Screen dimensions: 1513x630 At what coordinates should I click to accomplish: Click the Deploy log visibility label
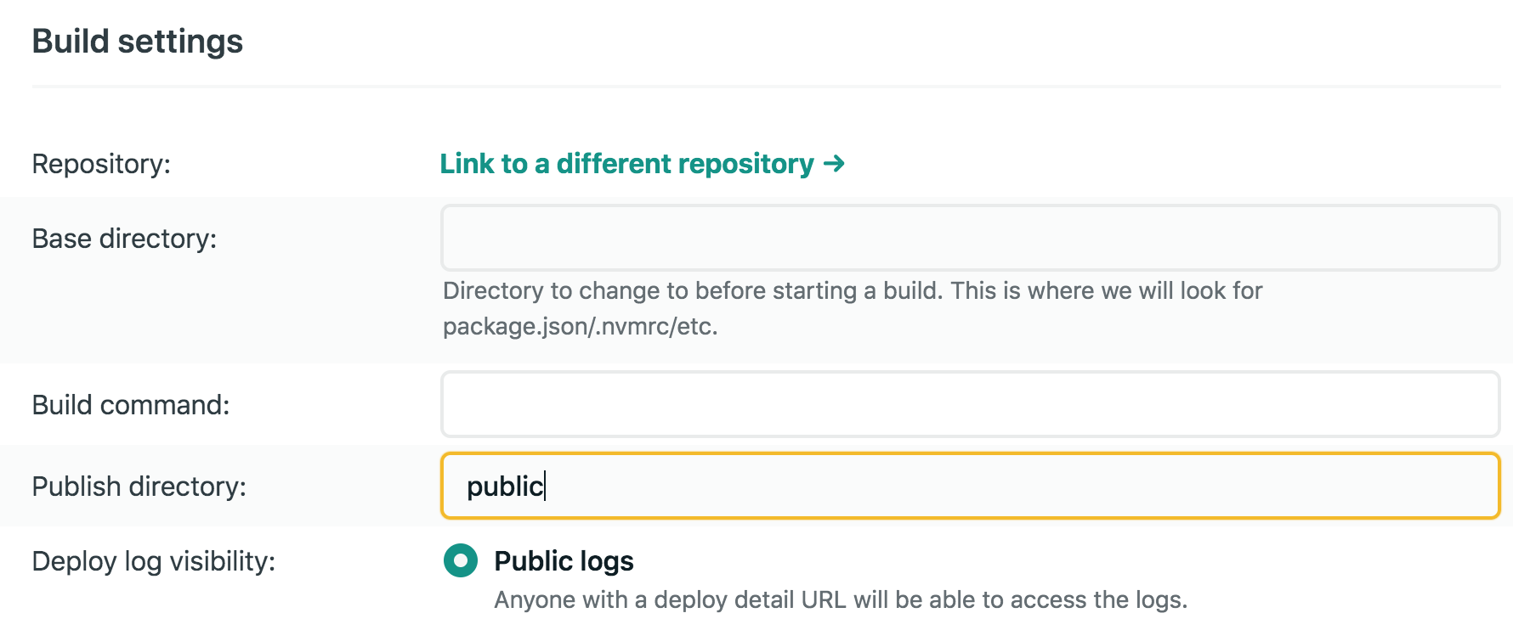click(x=151, y=561)
